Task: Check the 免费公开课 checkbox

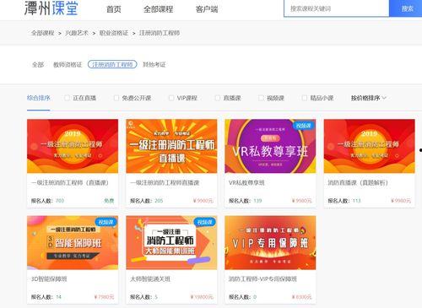Action: [x=116, y=98]
